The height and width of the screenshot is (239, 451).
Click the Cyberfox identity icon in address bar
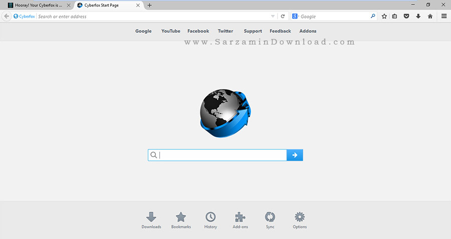click(x=16, y=16)
